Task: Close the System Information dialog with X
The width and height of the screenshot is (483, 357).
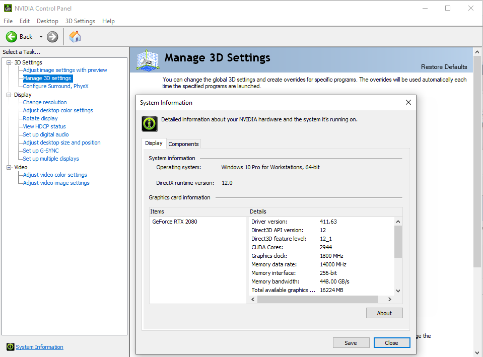Action: (x=408, y=102)
